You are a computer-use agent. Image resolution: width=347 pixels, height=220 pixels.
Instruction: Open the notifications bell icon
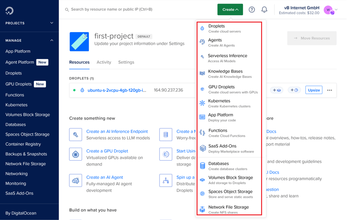coord(264,10)
